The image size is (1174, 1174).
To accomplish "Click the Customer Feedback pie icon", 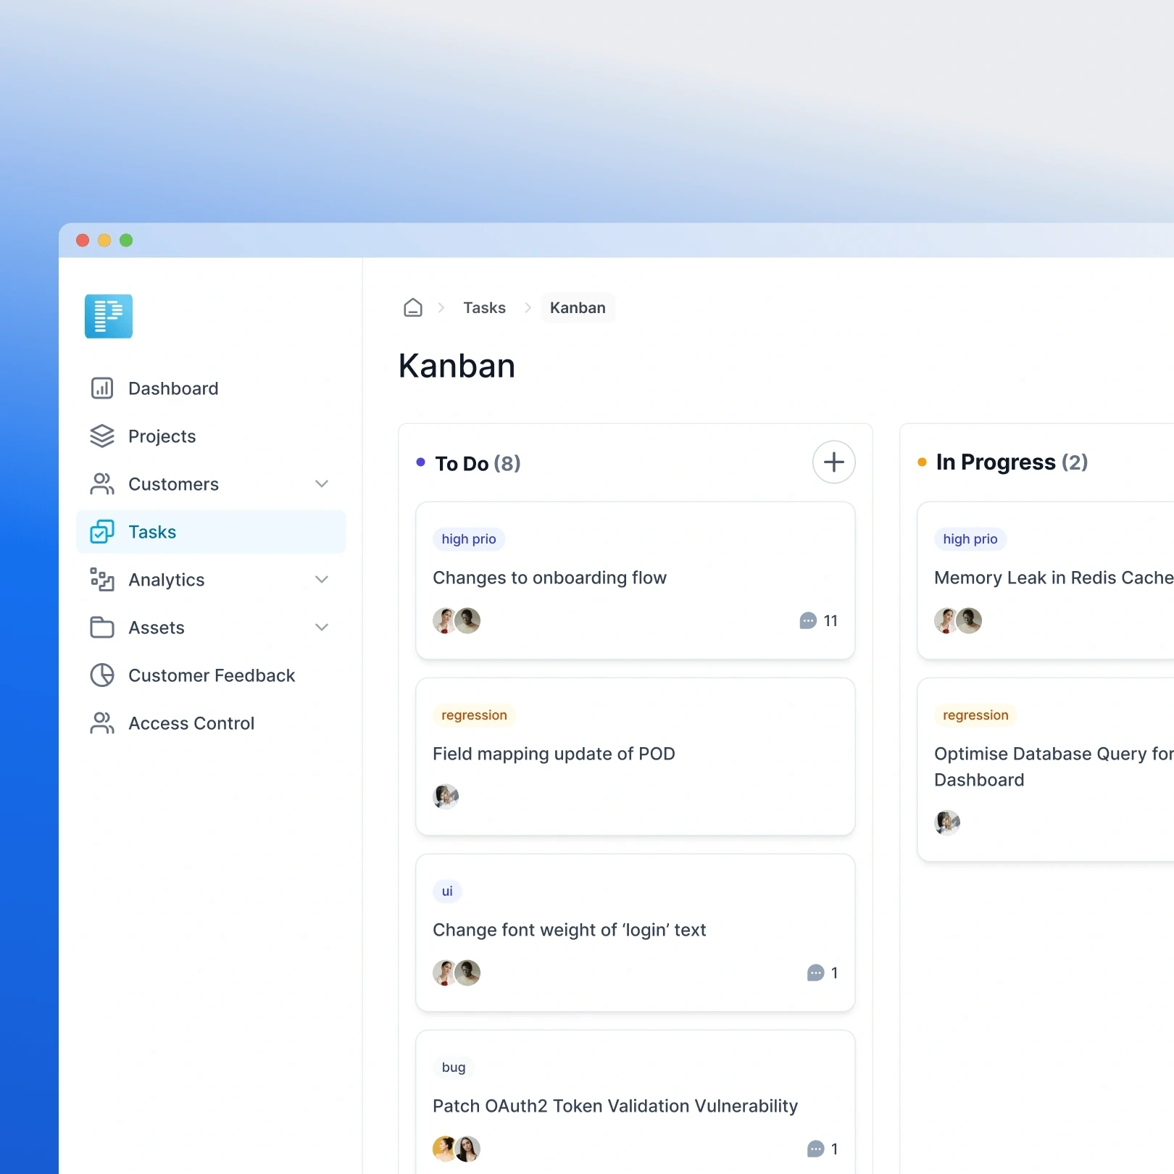I will 102,675.
